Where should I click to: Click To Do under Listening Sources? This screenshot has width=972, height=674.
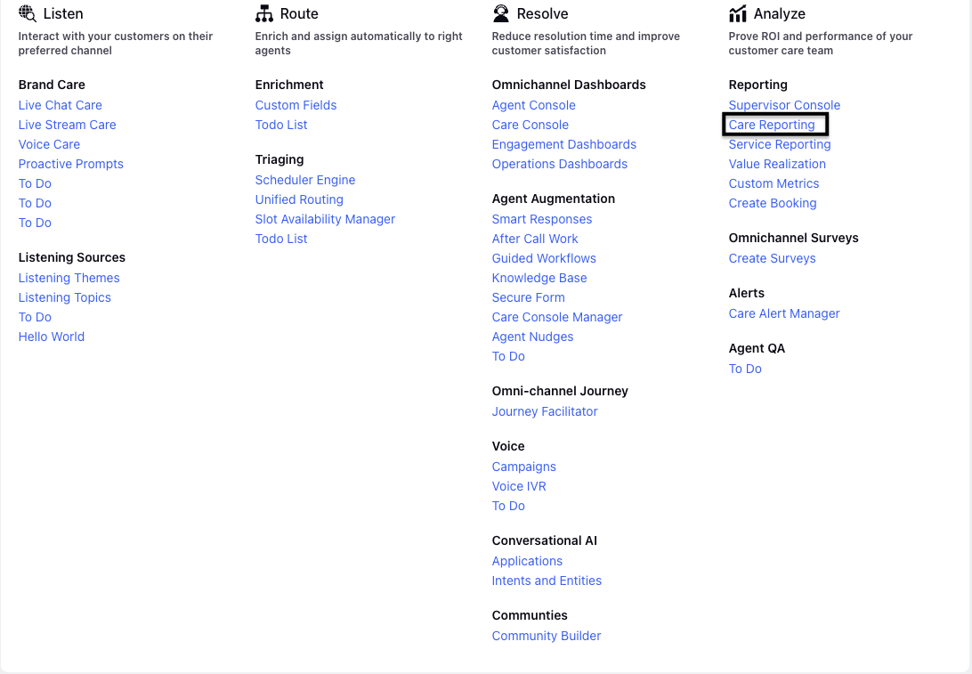[x=35, y=318]
